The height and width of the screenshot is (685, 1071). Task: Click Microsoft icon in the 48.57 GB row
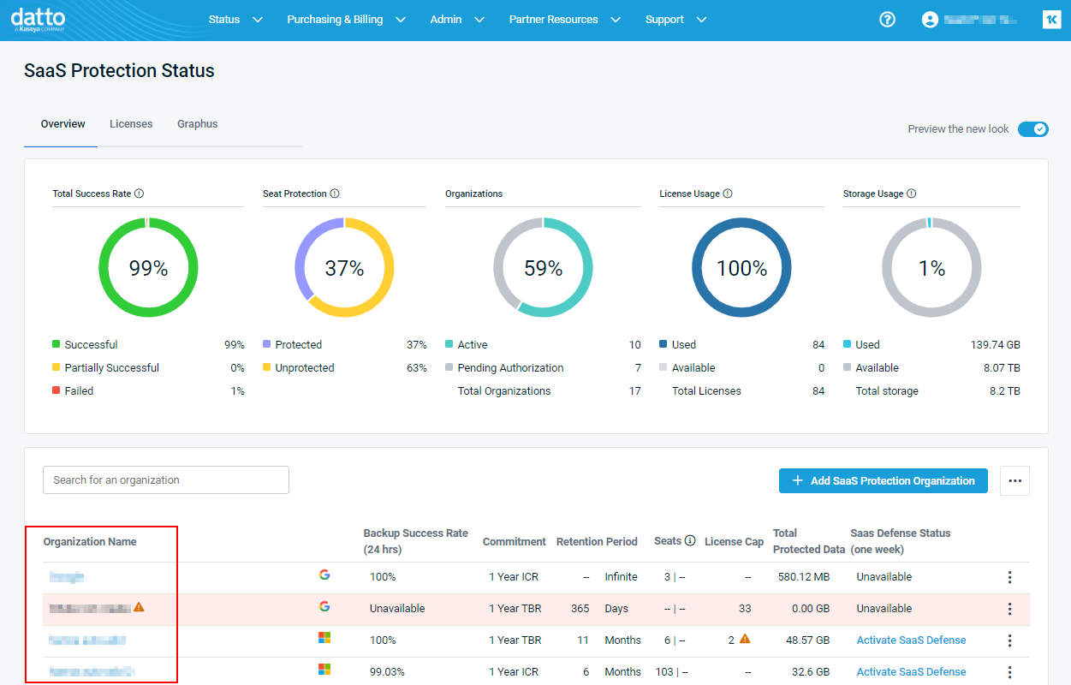(324, 639)
